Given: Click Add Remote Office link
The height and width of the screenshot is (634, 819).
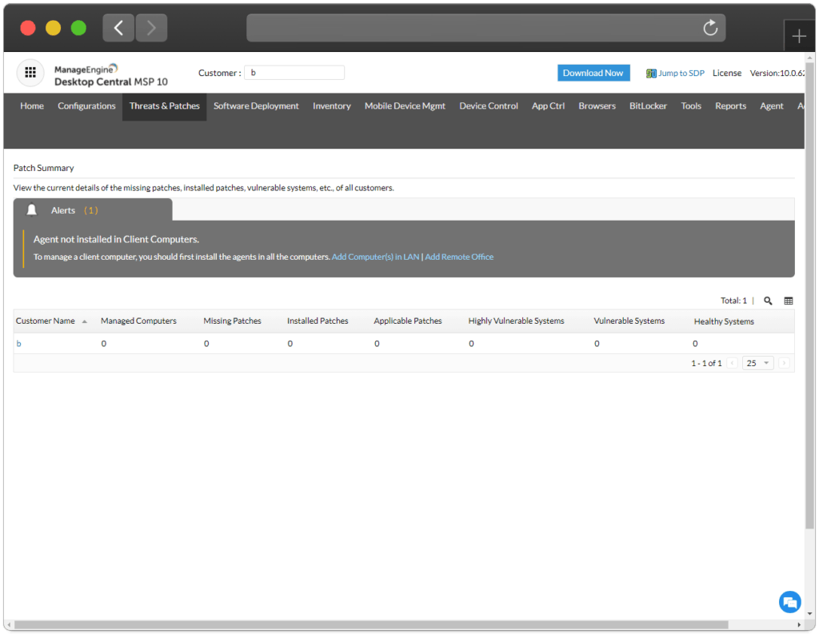Looking at the screenshot, I should coord(459,257).
